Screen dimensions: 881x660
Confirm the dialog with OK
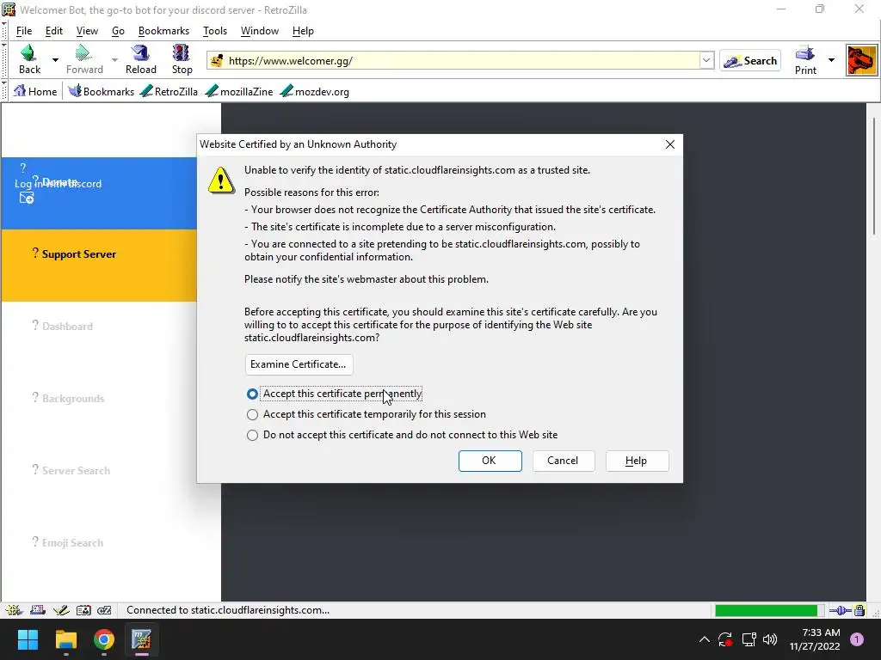point(490,461)
